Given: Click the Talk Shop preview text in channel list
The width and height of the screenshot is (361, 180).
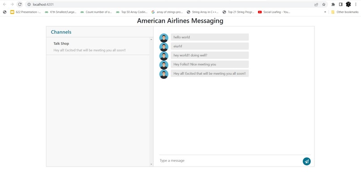Looking at the screenshot, I should [90, 50].
